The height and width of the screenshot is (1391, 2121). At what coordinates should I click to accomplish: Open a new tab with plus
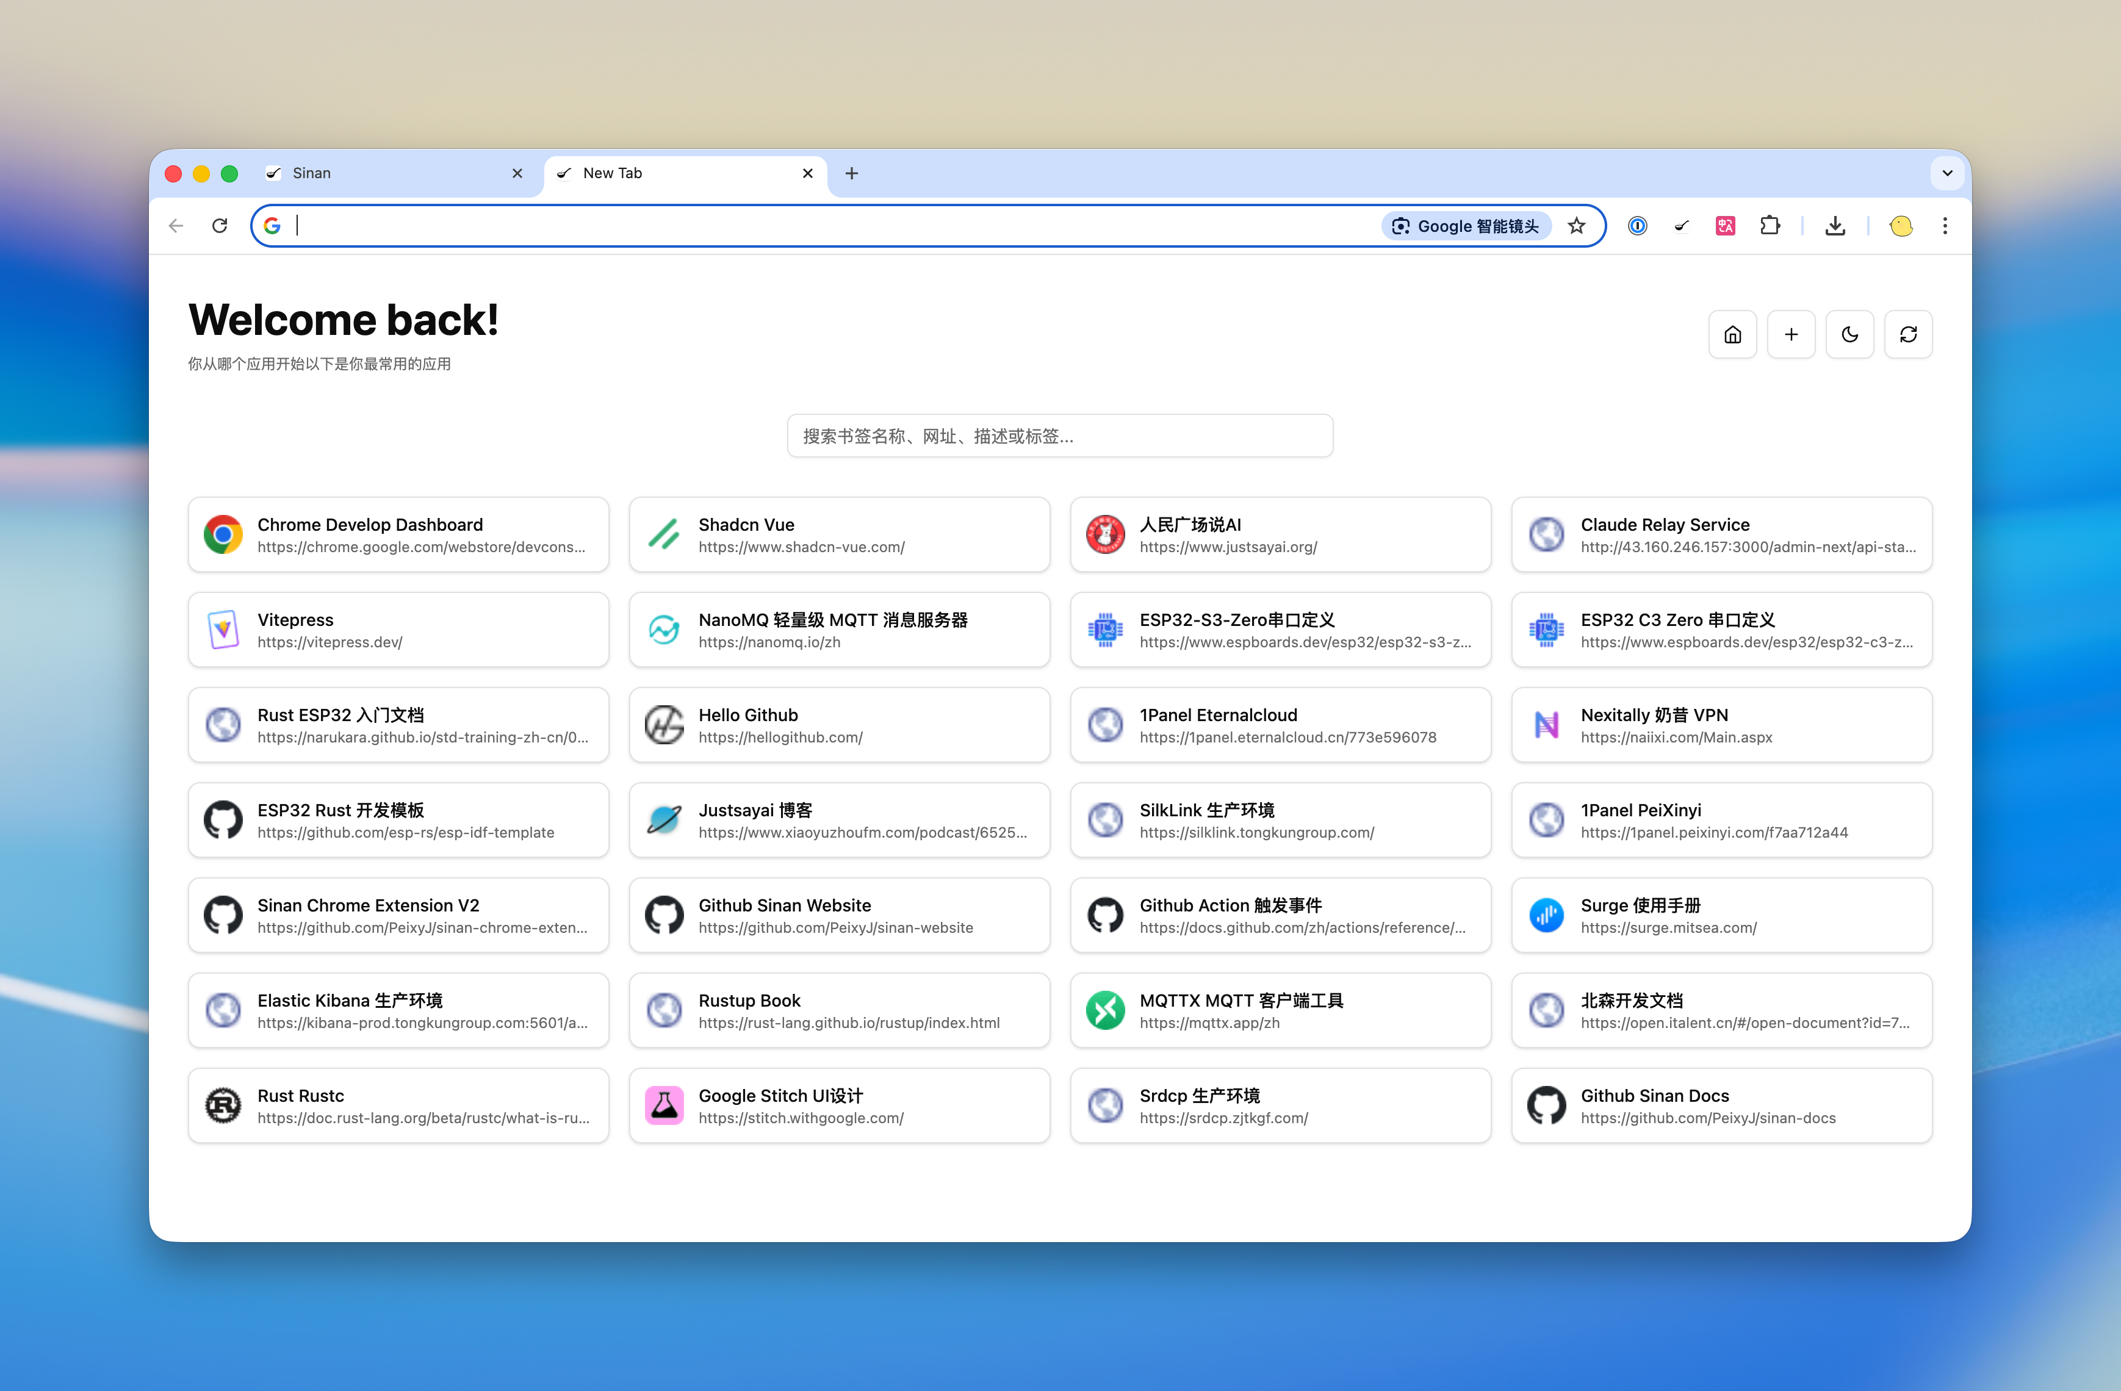[851, 173]
